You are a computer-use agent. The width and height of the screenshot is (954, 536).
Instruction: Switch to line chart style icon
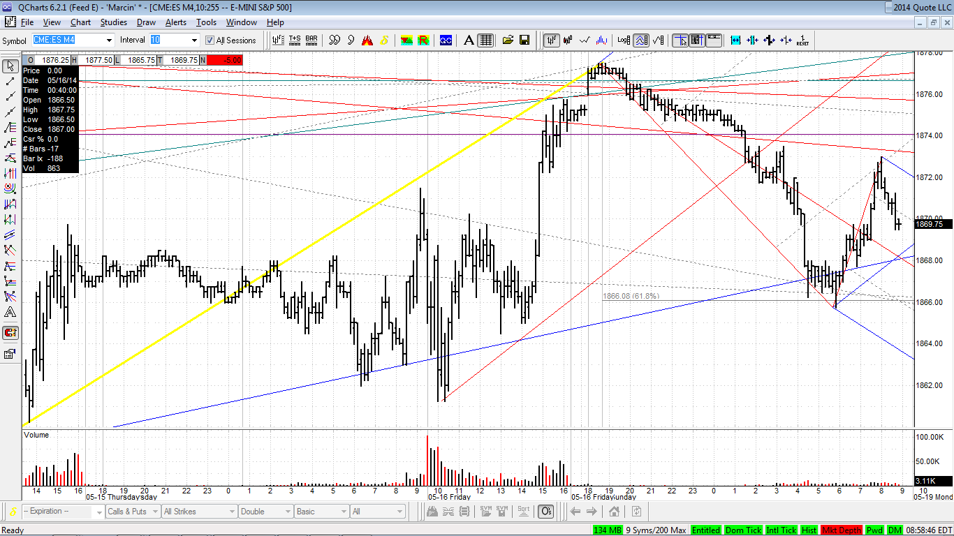pyautogui.click(x=586, y=40)
